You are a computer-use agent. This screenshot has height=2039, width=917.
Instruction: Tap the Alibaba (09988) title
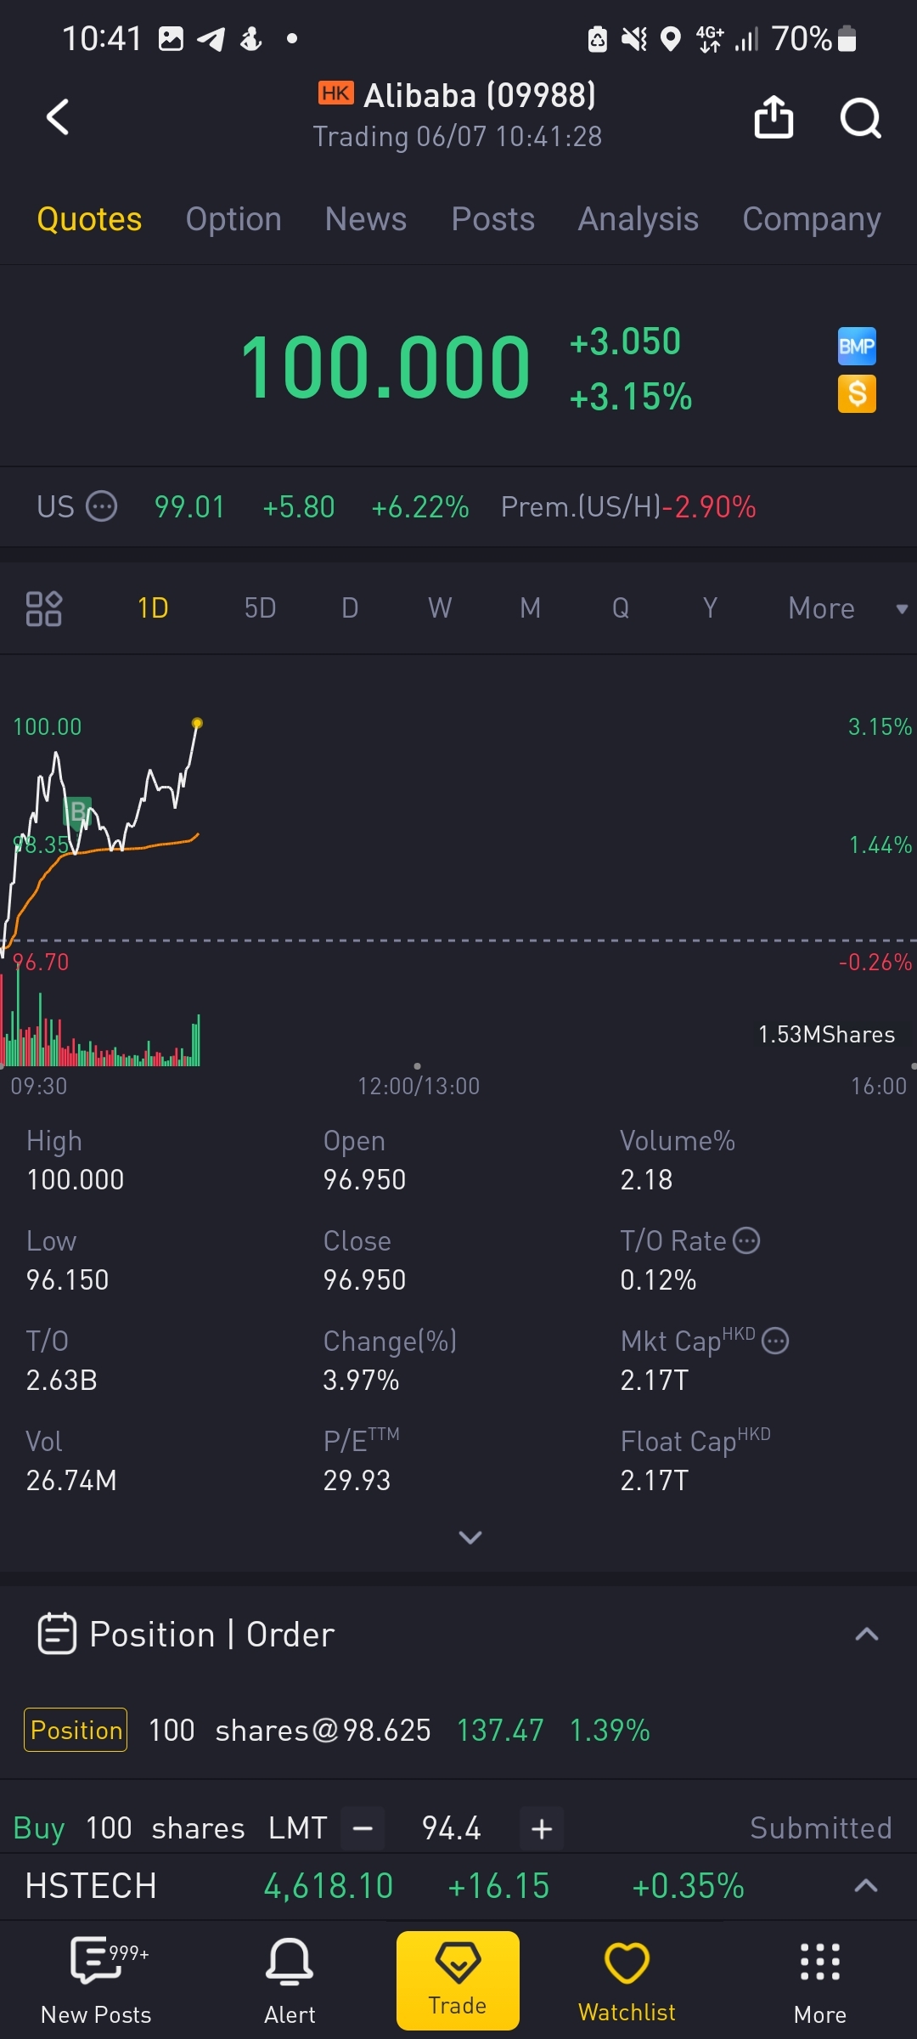coord(480,95)
